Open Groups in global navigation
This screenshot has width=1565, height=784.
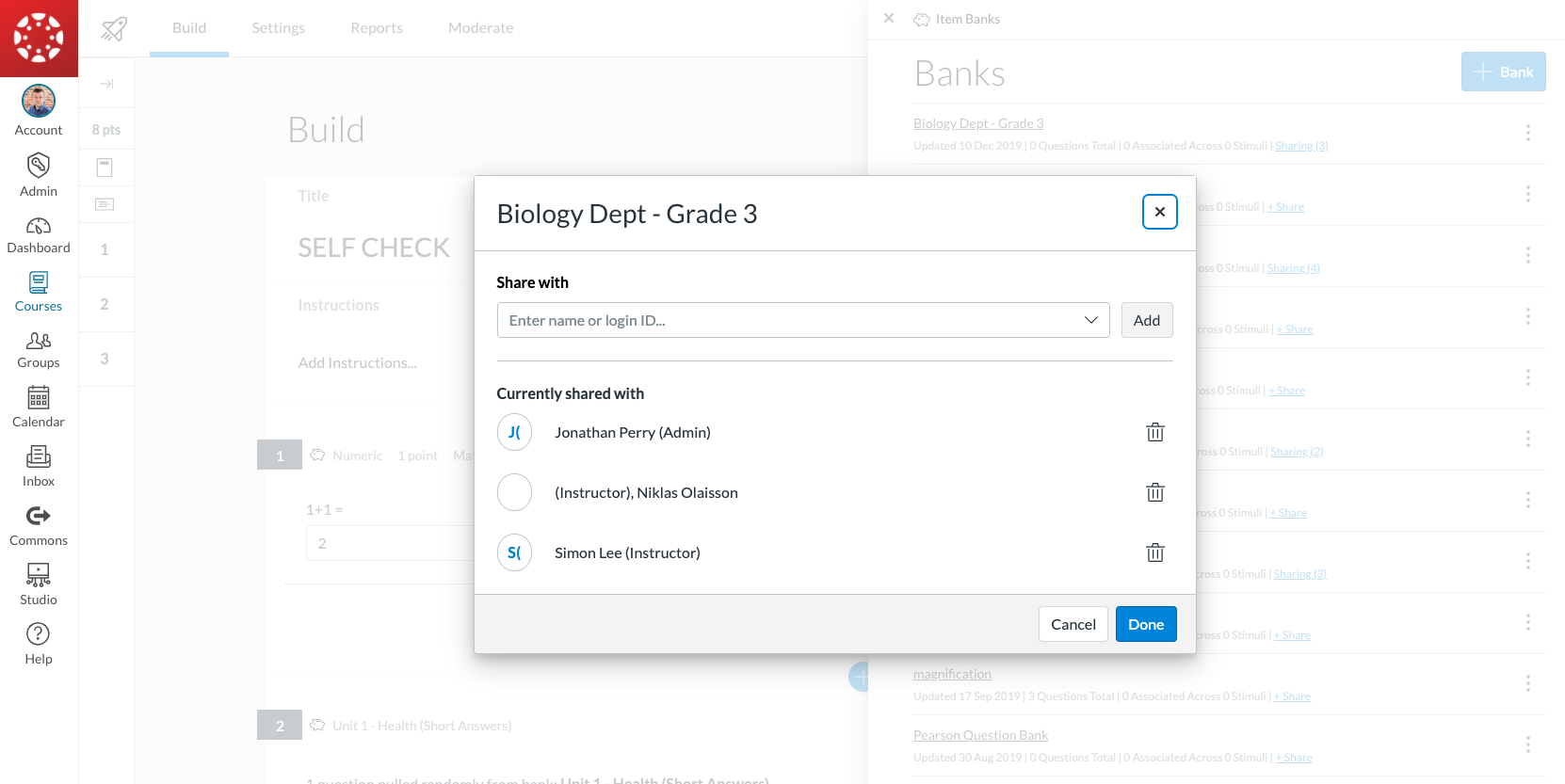[39, 350]
